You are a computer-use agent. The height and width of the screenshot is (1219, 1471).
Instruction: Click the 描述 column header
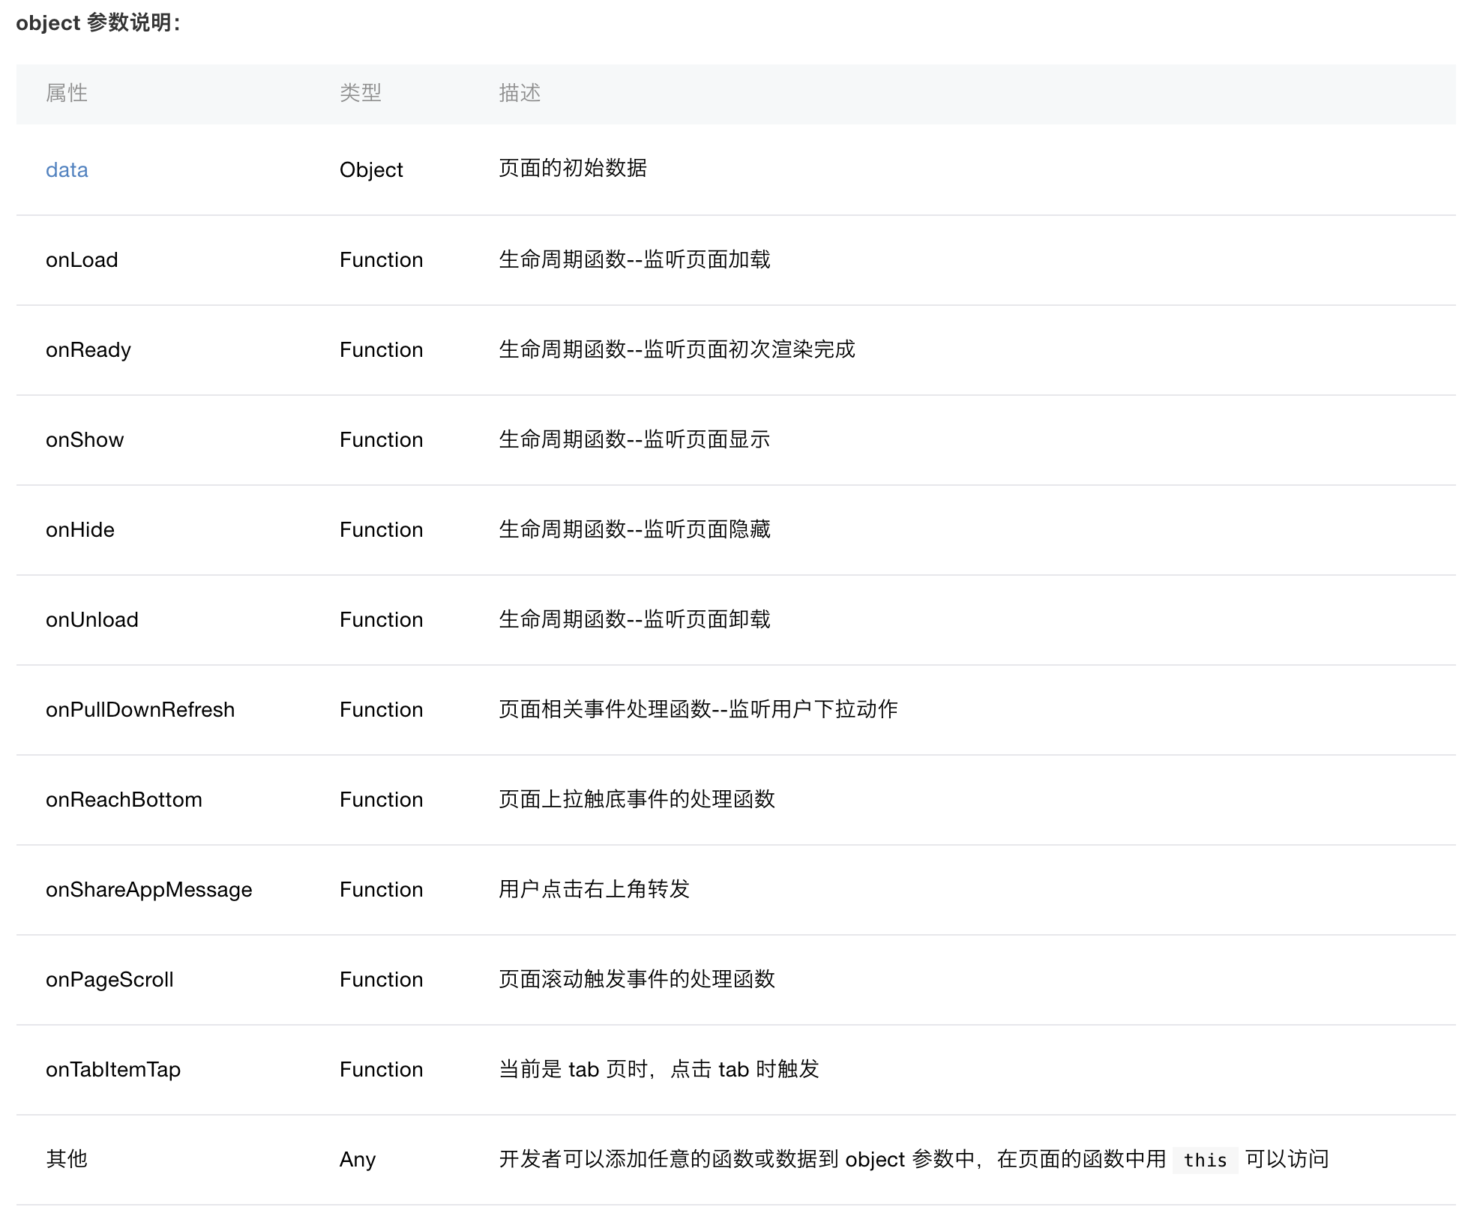[520, 93]
